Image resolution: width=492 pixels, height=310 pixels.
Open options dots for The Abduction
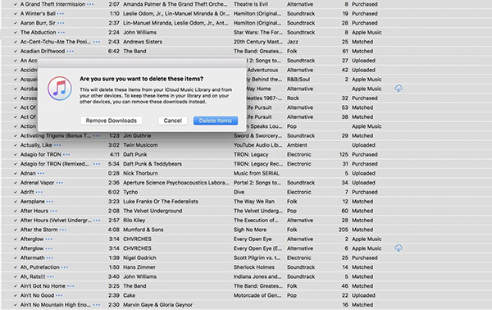(61, 33)
